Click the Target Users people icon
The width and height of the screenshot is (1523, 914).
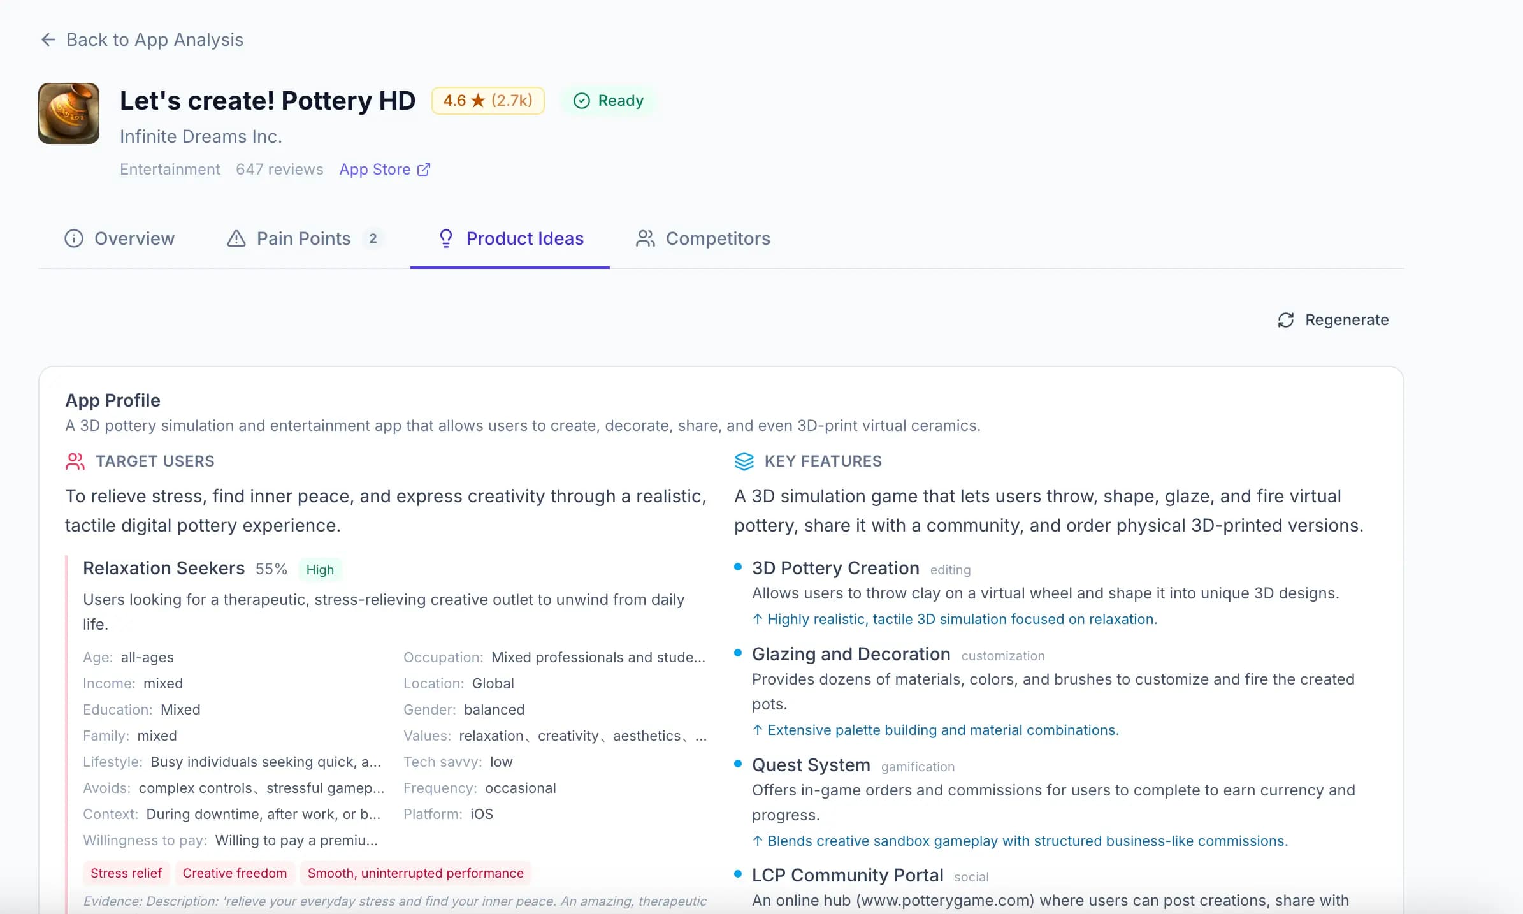point(75,461)
